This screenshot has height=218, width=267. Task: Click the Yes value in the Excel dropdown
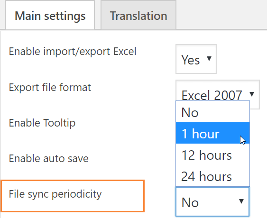point(190,60)
